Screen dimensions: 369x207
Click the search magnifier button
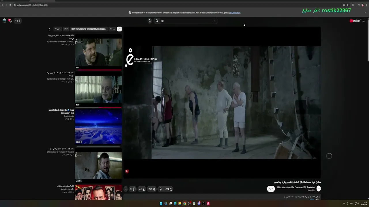pos(157,21)
